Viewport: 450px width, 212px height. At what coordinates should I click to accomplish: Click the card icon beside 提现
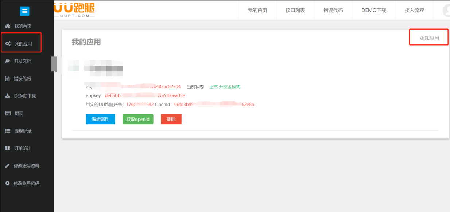coord(8,113)
